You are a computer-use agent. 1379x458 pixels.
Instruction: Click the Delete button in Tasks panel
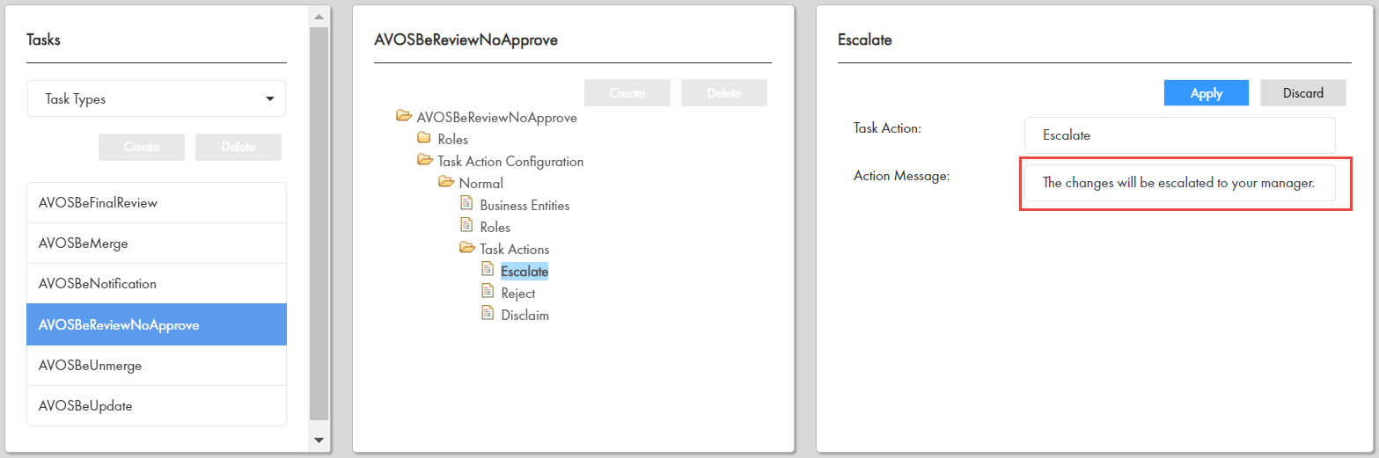click(x=238, y=147)
